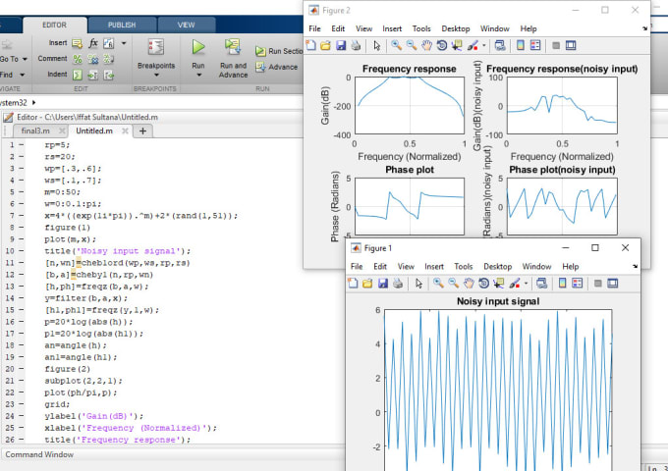Toggle Data Cursor tool in Figure 2
The width and height of the screenshot is (668, 471).
457,45
